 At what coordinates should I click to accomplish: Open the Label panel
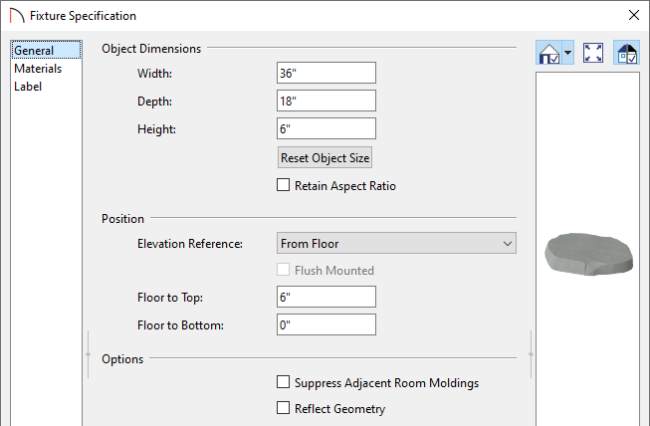point(28,87)
